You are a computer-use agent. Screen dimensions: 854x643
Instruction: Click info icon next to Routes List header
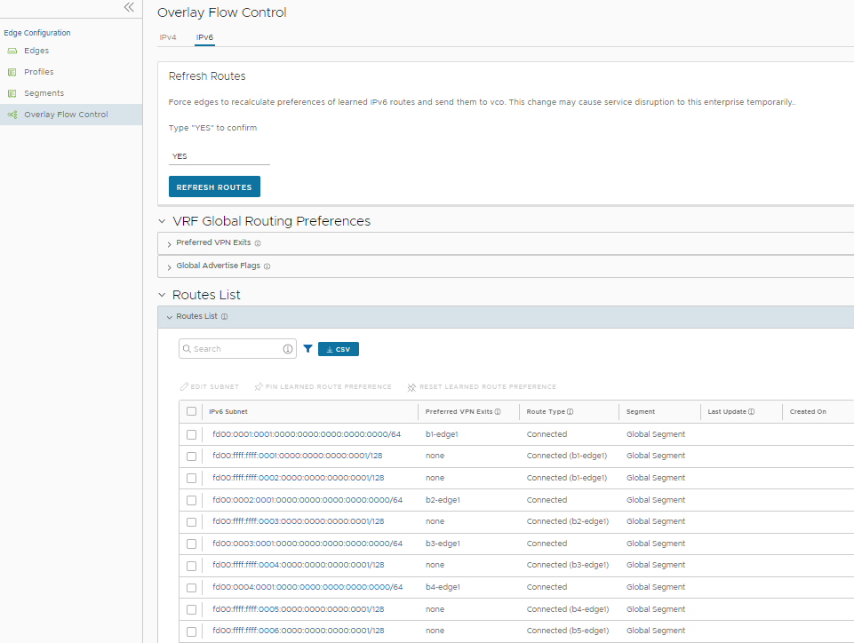[225, 317]
